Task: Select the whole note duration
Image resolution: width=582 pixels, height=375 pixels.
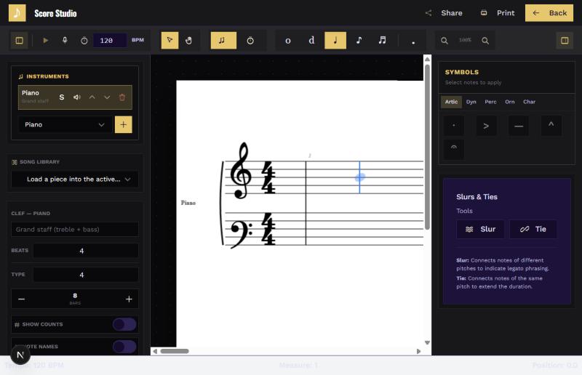Action: 287,41
